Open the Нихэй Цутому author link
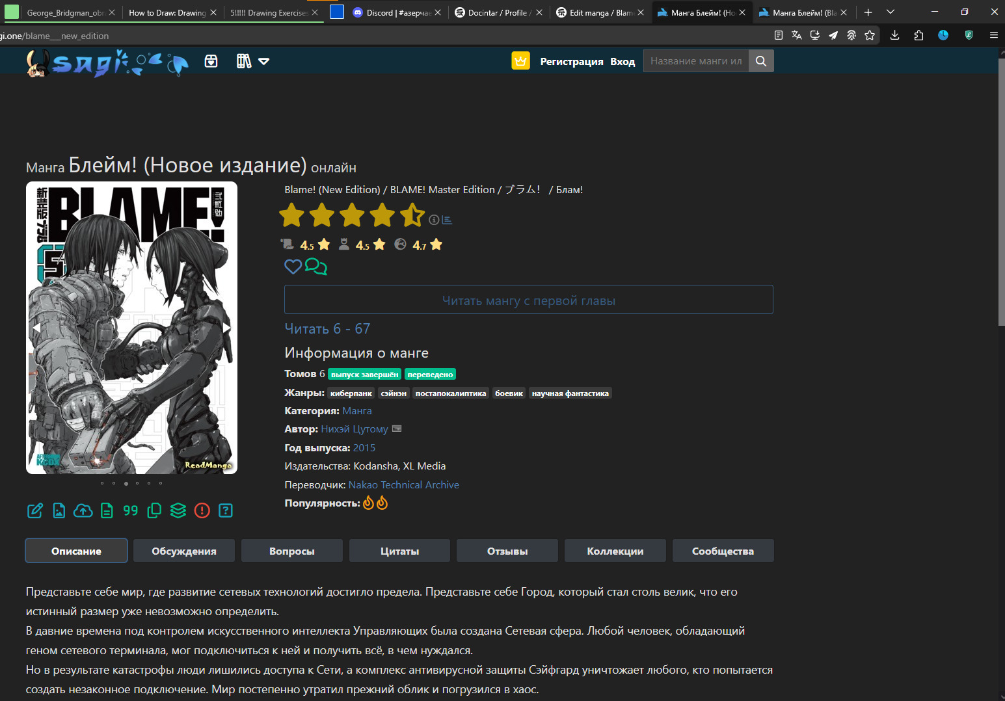 [x=354, y=429]
